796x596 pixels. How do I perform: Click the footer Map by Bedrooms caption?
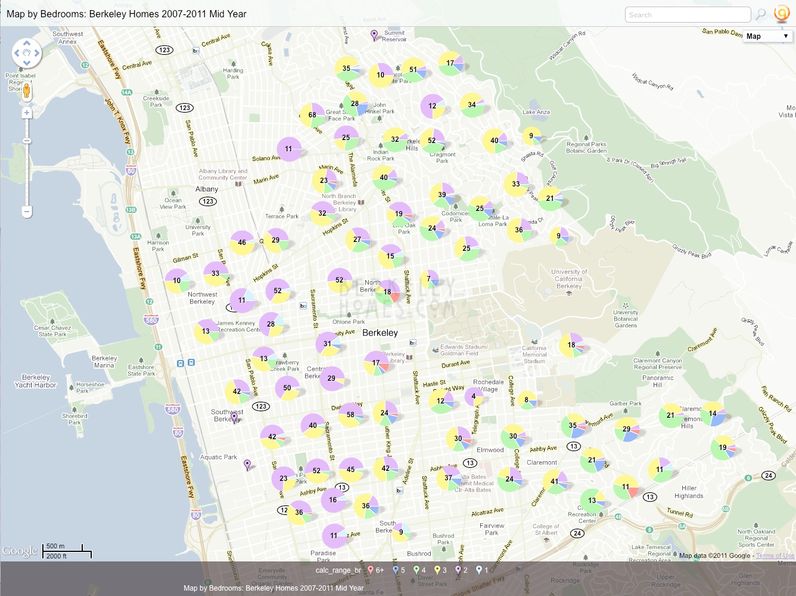tap(273, 588)
